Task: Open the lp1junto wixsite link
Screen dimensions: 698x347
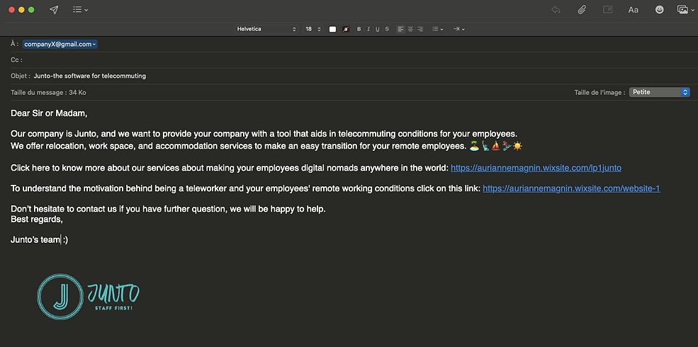Action: (x=536, y=168)
